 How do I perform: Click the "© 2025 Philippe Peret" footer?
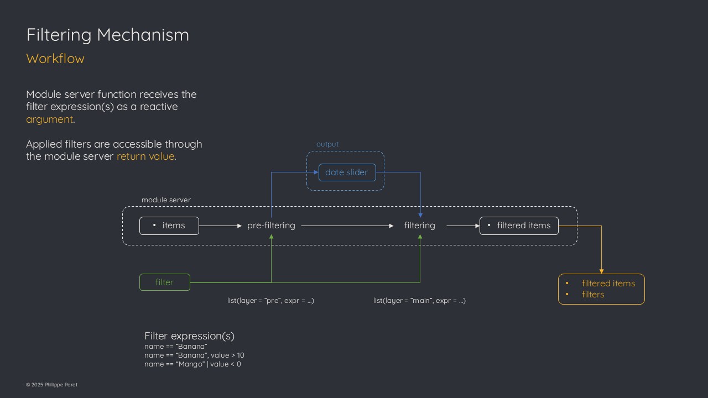point(51,385)
